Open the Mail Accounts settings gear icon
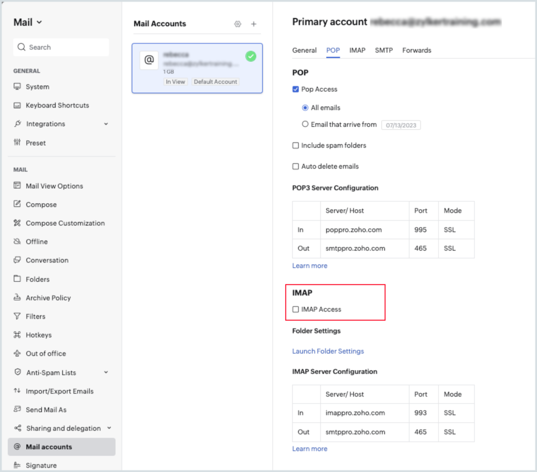Viewport: 537px width, 472px height. (238, 24)
